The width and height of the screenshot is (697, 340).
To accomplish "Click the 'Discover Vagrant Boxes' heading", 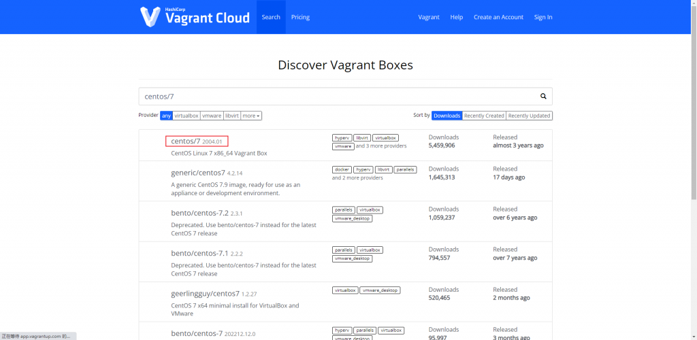I will click(x=345, y=65).
